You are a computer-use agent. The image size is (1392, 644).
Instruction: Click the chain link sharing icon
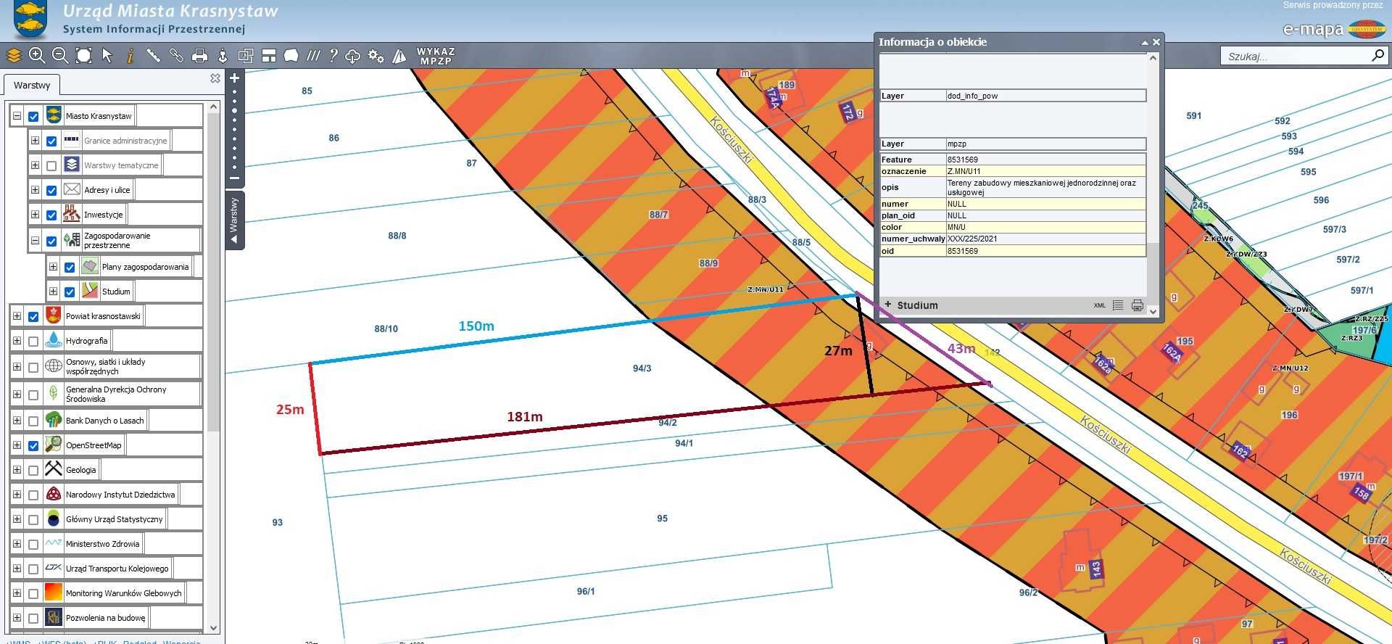click(x=176, y=55)
